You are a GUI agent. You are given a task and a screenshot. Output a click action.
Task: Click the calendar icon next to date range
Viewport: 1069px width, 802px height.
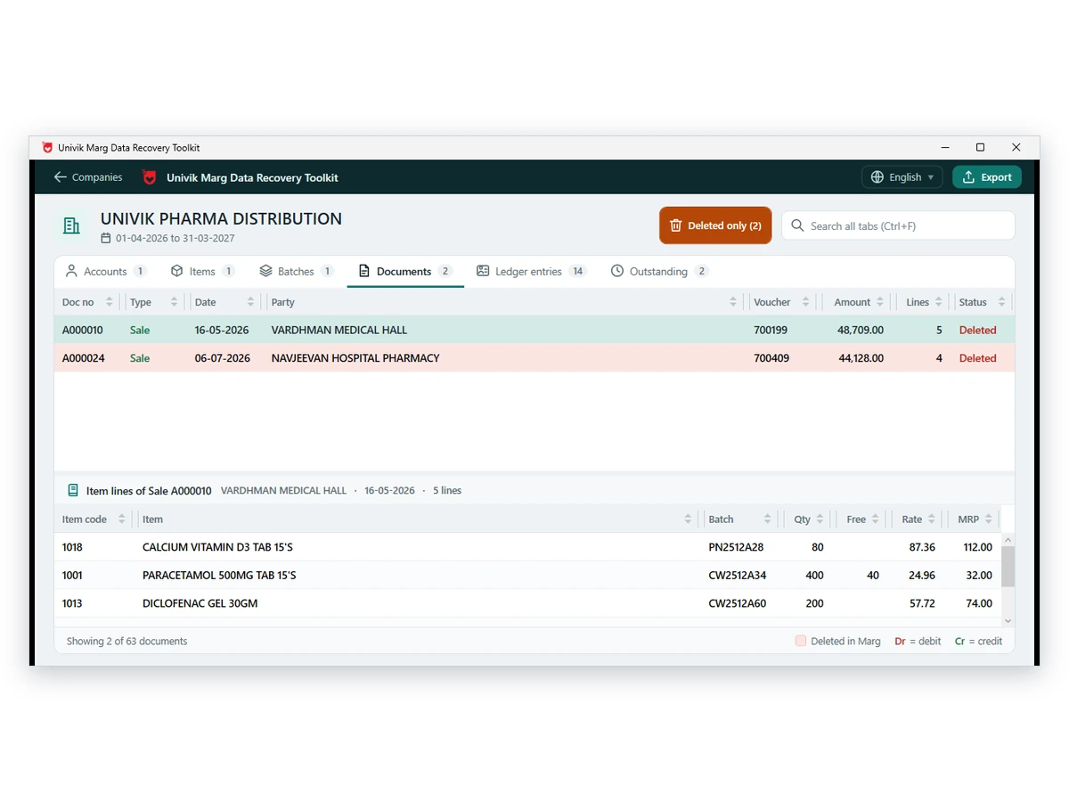coord(106,239)
